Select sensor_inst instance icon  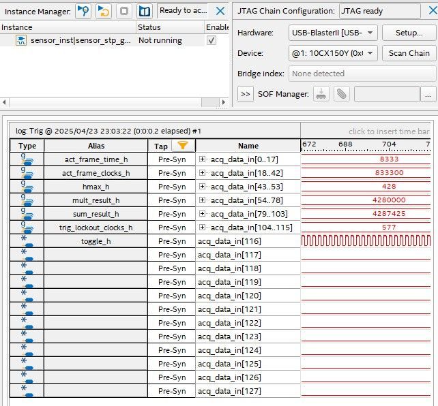click(21, 40)
